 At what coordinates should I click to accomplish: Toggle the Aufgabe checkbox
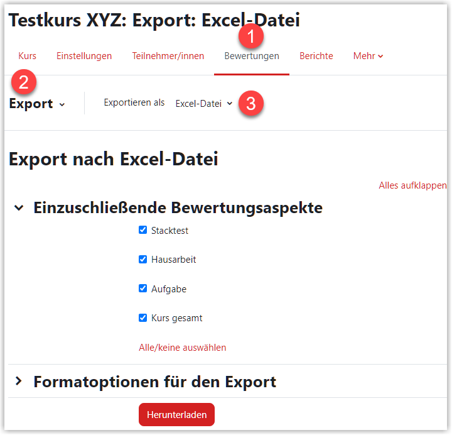[x=143, y=289]
